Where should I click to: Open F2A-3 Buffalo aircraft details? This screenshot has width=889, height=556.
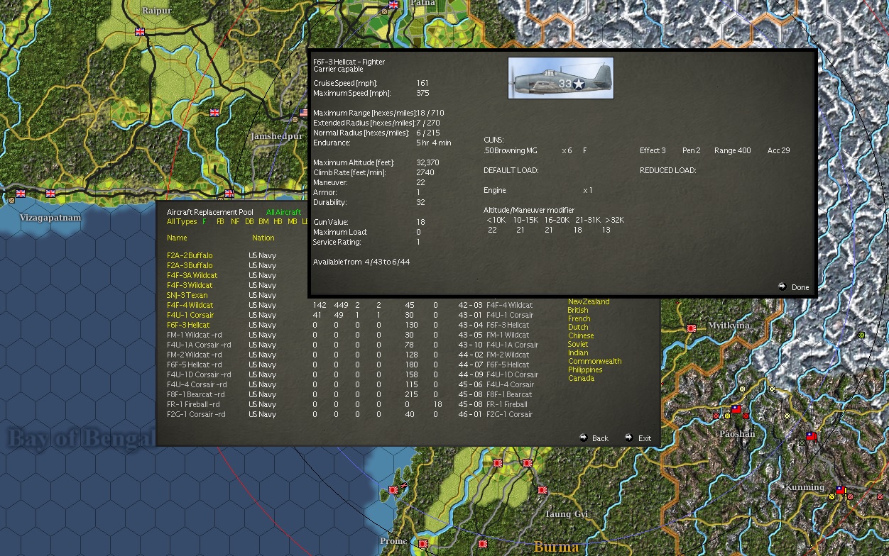(190, 265)
